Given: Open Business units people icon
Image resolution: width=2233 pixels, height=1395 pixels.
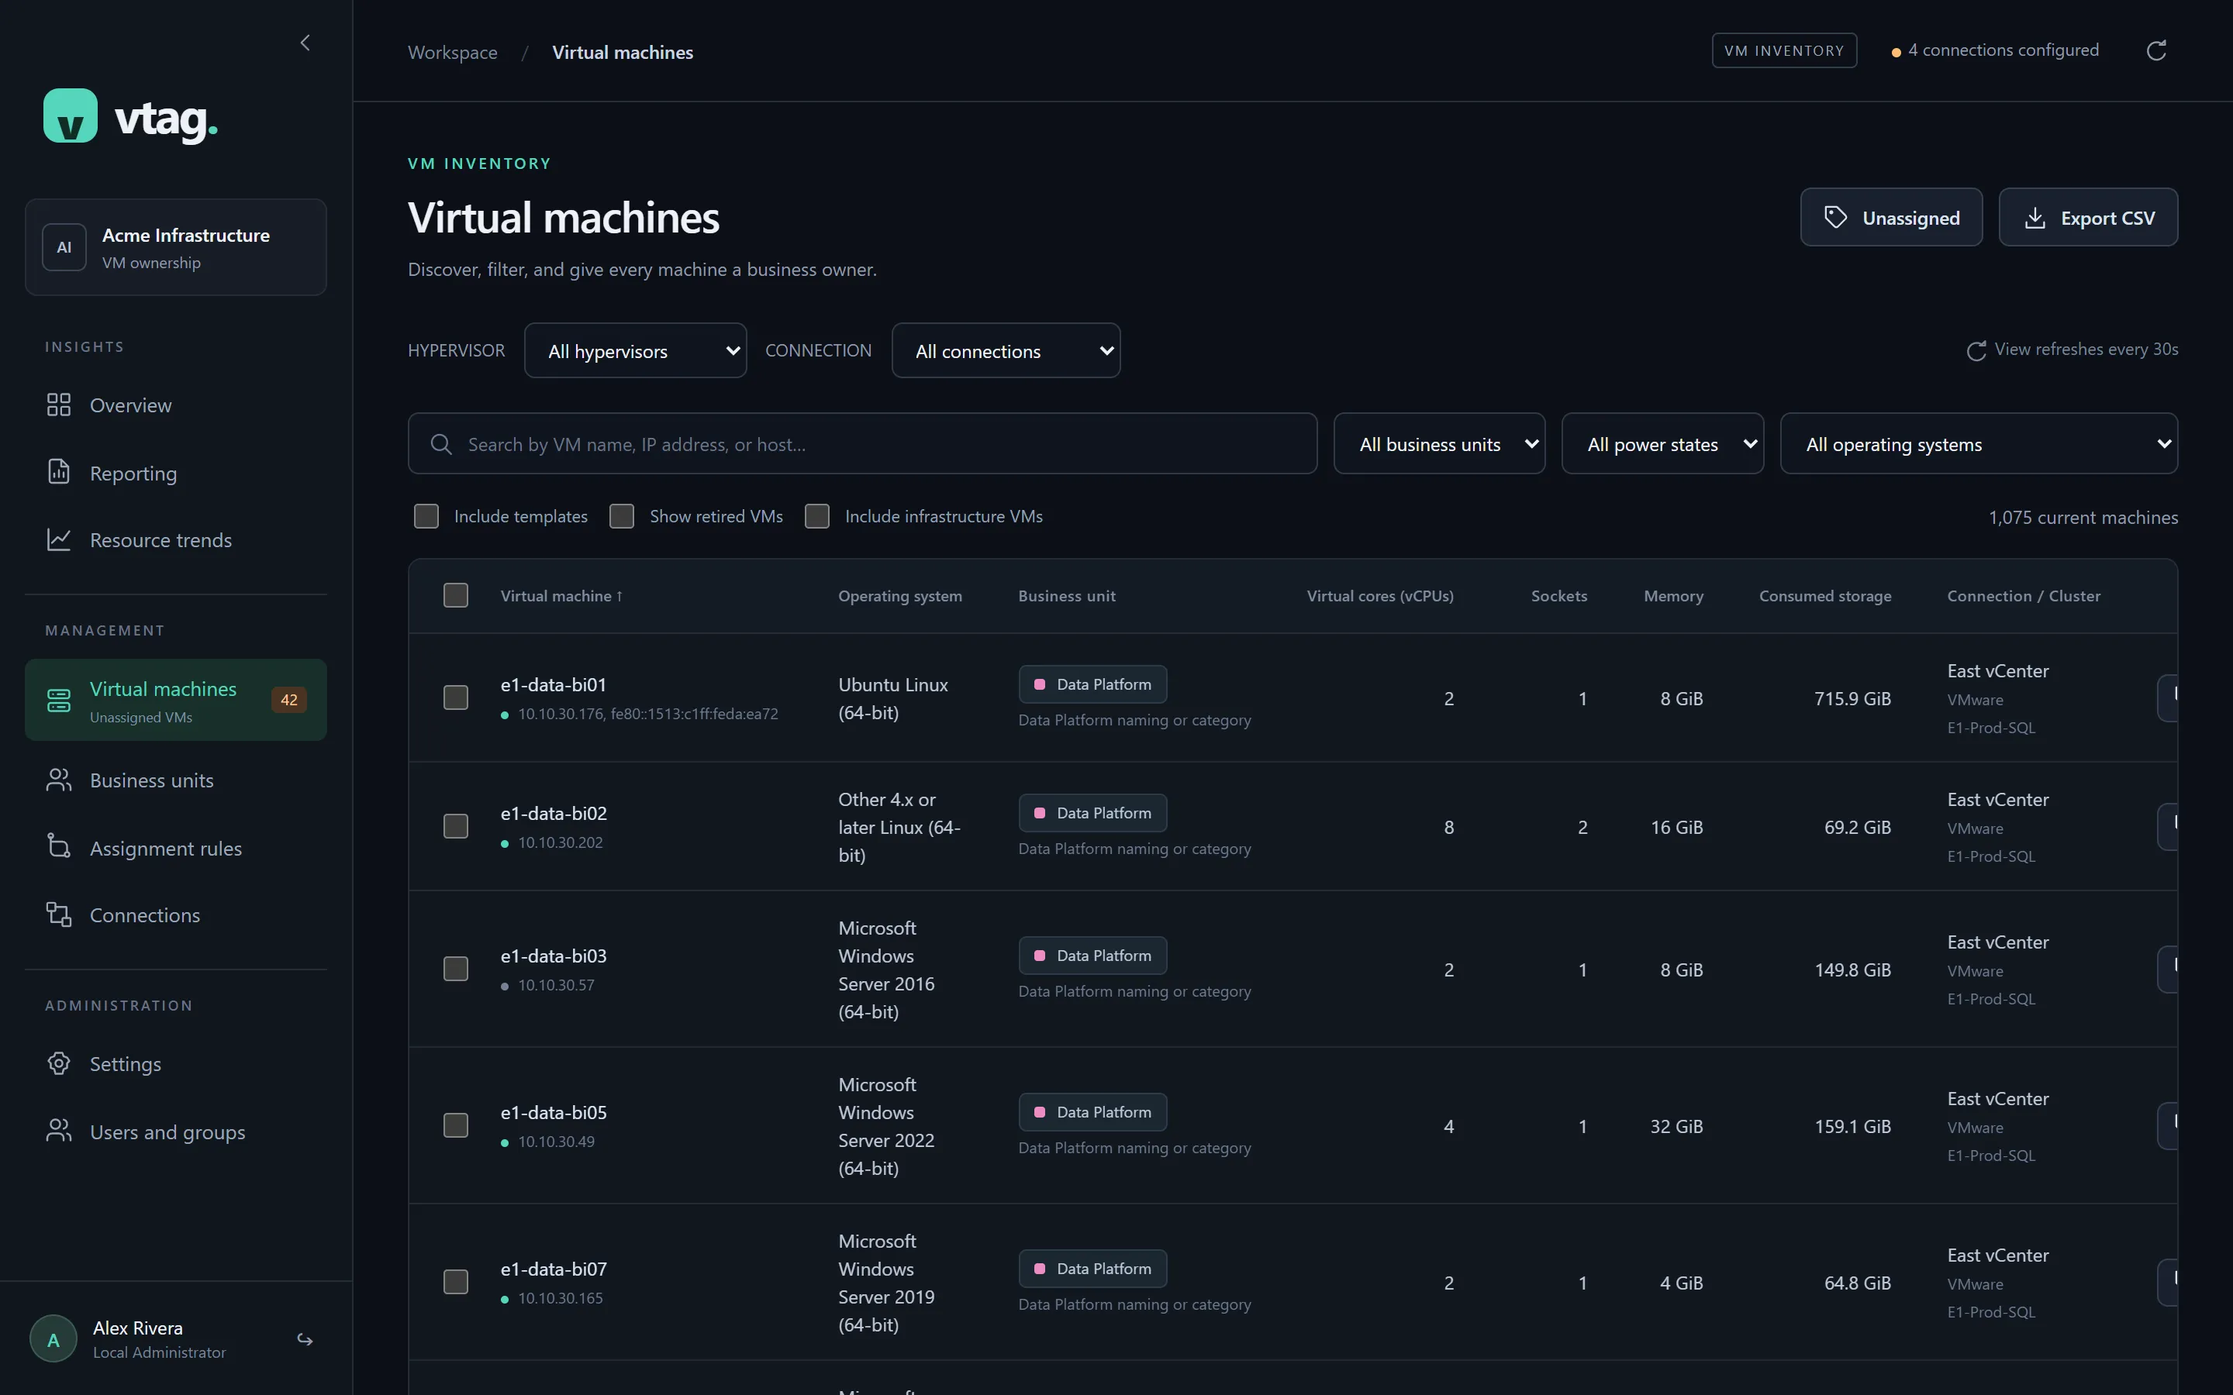Looking at the screenshot, I should pos(59,780).
